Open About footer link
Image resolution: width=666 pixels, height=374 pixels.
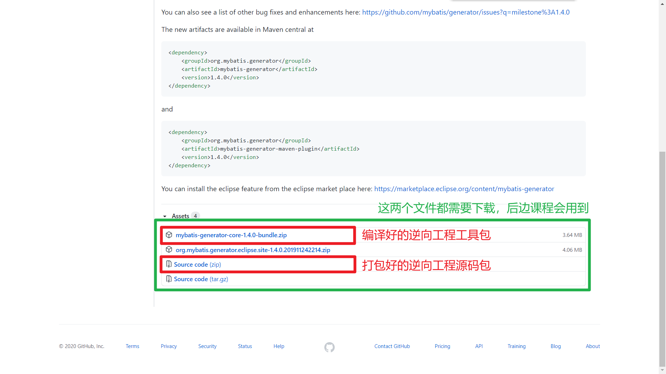point(593,346)
